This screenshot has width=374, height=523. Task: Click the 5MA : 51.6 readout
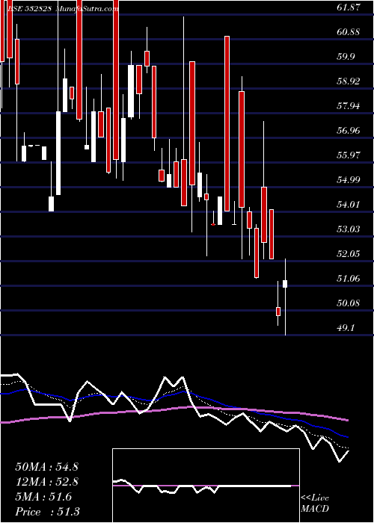coord(43,497)
